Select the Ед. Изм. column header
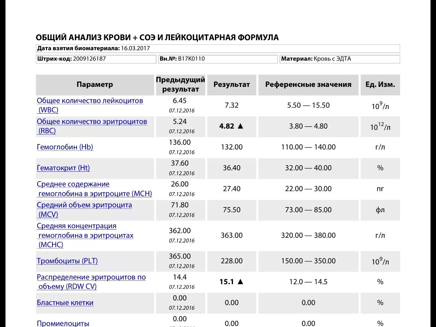 [380, 84]
